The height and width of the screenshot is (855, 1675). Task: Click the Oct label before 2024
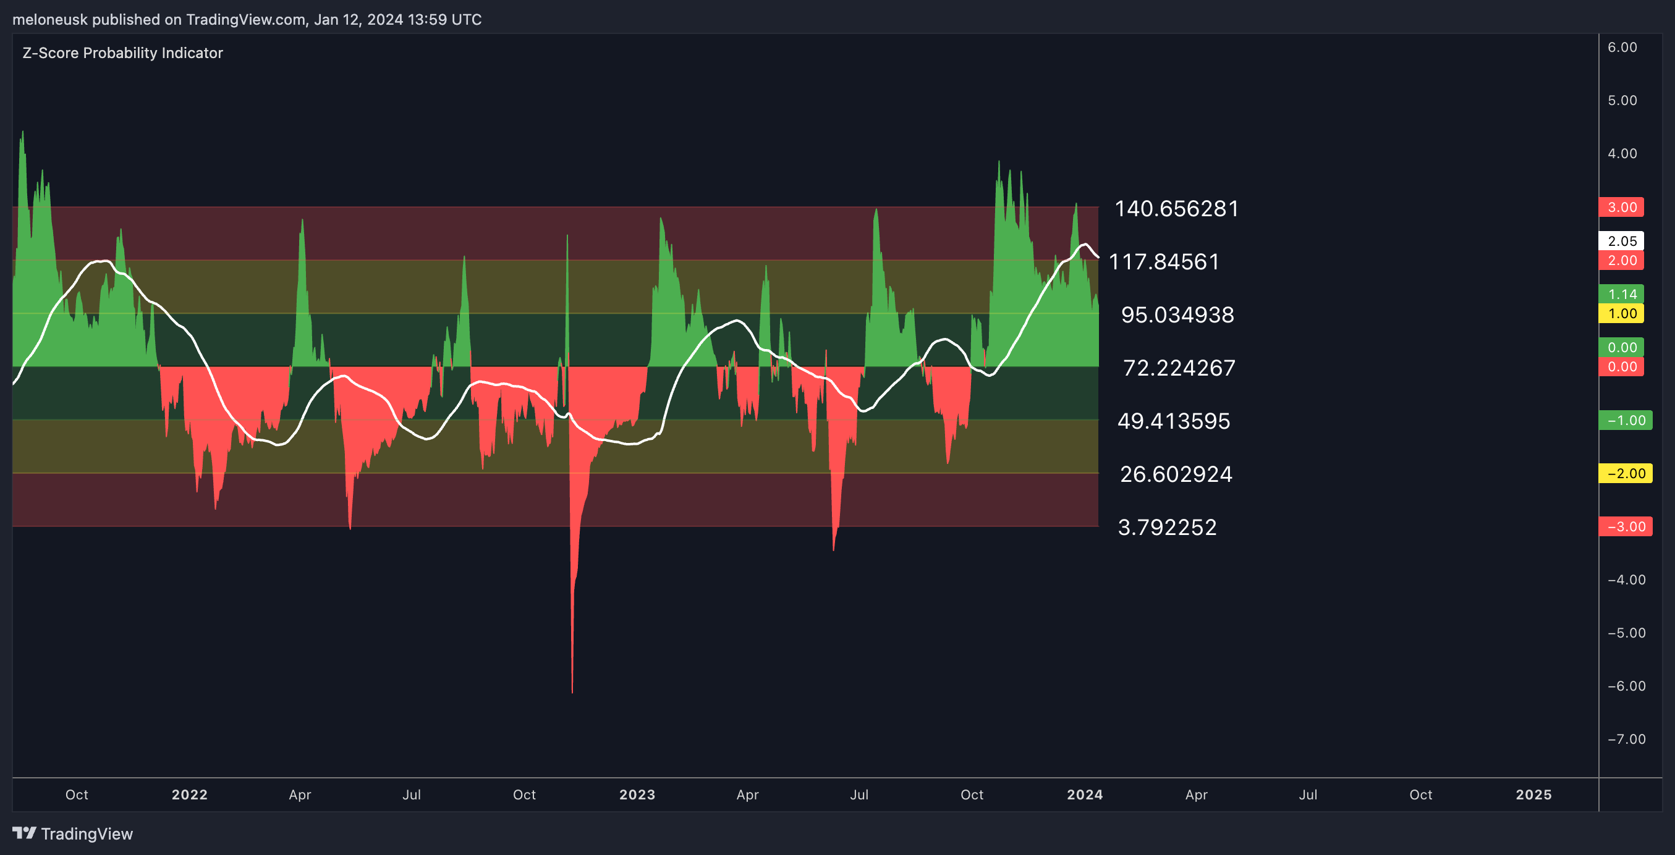tap(972, 795)
